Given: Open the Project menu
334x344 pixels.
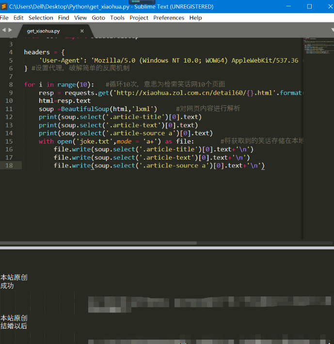Looking at the screenshot, I should pyautogui.click(x=139, y=18).
